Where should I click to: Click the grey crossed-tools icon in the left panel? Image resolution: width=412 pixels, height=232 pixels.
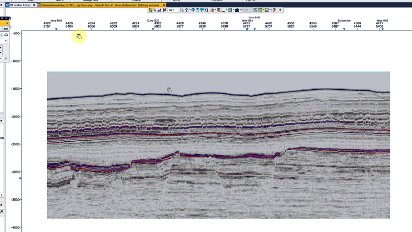[6, 58]
